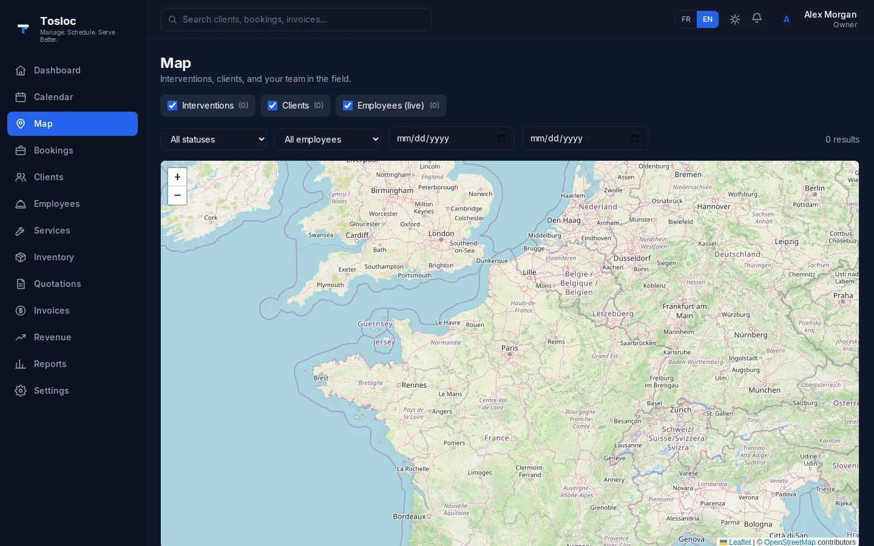This screenshot has height=546, width=874.
Task: Go to Calendar in sidebar
Action: coord(72,97)
